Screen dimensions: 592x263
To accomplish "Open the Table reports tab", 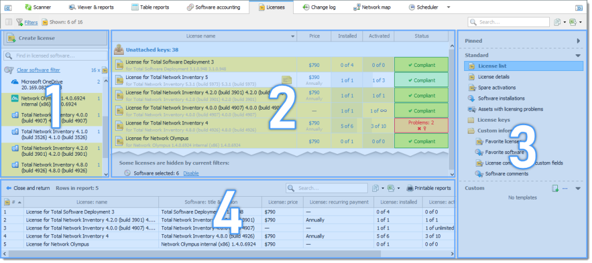I will coord(150,7).
